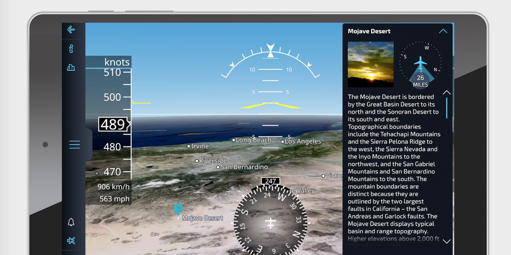Click the San Bernardino label on map
Screen dimensions: 511x255
point(243,167)
